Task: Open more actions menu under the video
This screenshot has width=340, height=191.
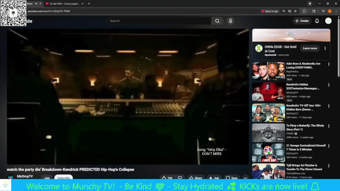Action: [245, 178]
